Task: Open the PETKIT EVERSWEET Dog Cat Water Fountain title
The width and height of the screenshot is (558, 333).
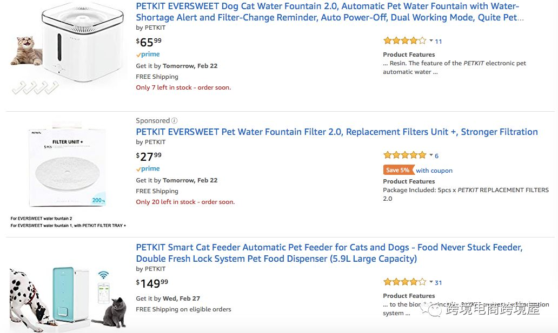Action: [329, 12]
